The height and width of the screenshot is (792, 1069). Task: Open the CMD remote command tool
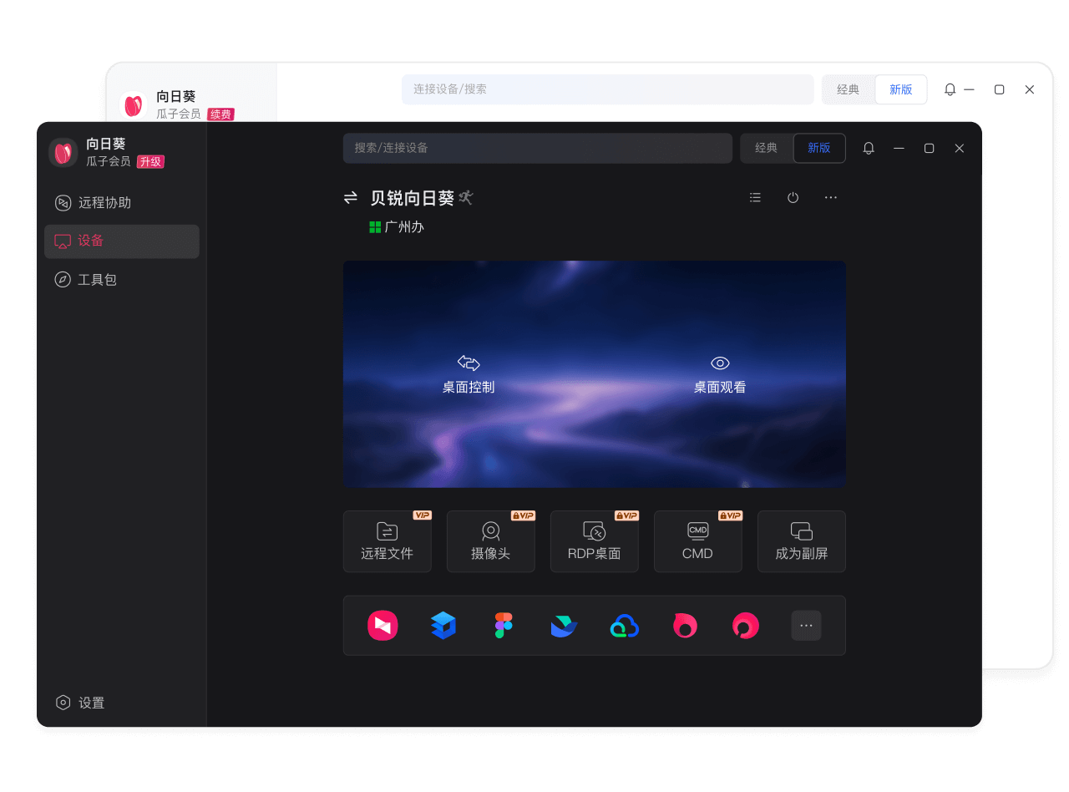(697, 541)
